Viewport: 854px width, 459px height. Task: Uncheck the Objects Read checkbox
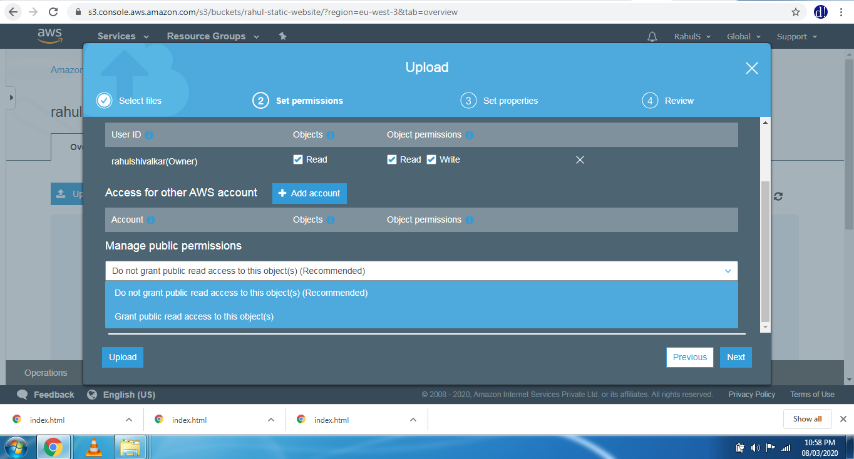(298, 159)
